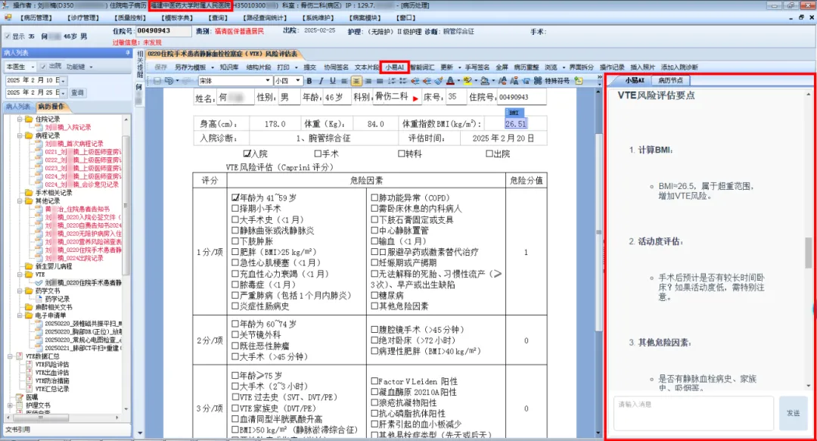The image size is (817, 441).
Task: Check the 糖尿病 risk factor
Action: pyautogui.click(x=374, y=296)
